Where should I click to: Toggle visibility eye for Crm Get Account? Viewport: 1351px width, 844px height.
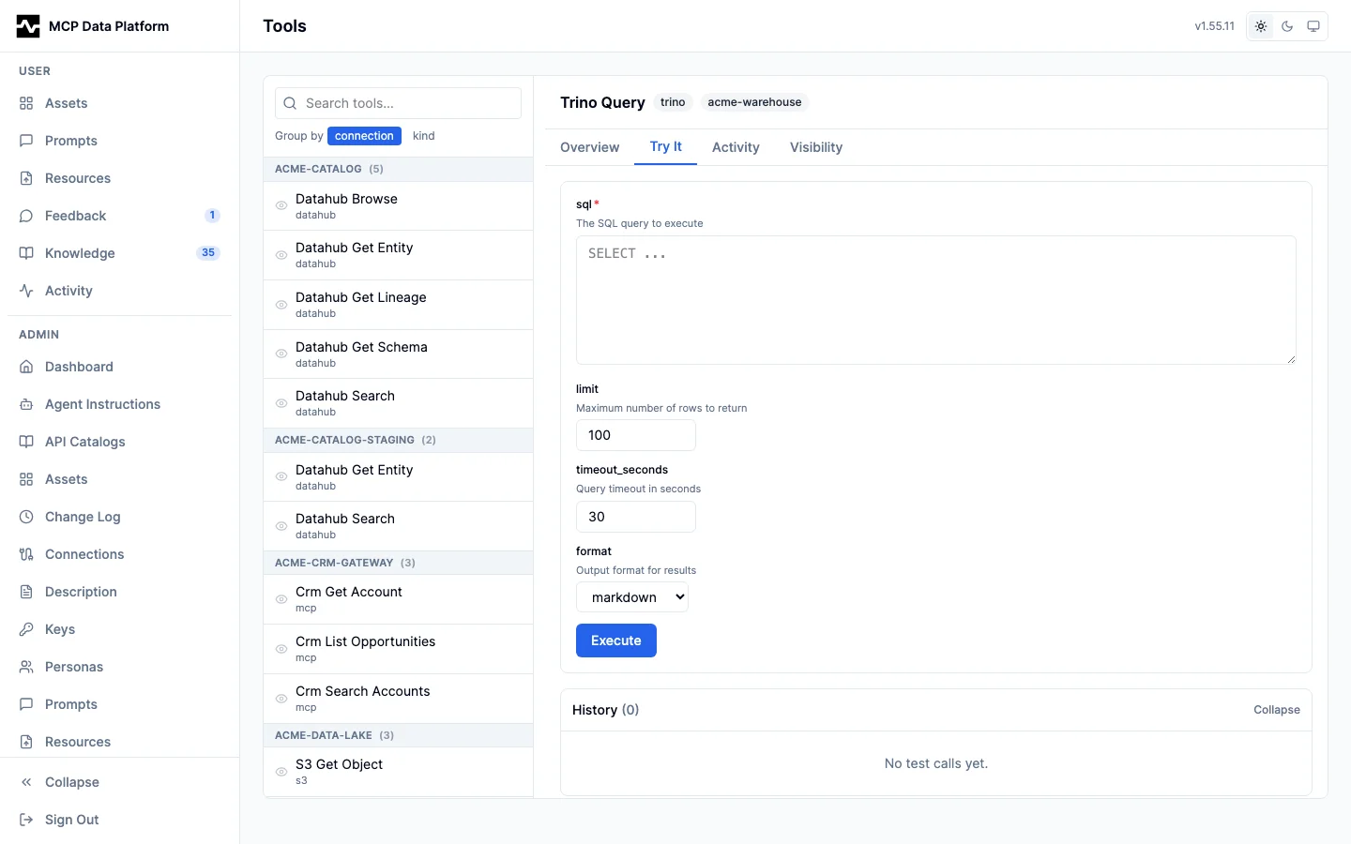281,599
